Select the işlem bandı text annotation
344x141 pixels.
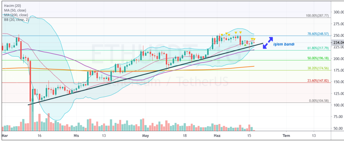point(284,44)
